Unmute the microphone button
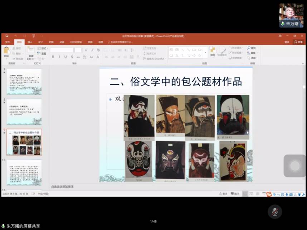Image resolution: width=307 pixels, height=230 pixels. click(274, 212)
